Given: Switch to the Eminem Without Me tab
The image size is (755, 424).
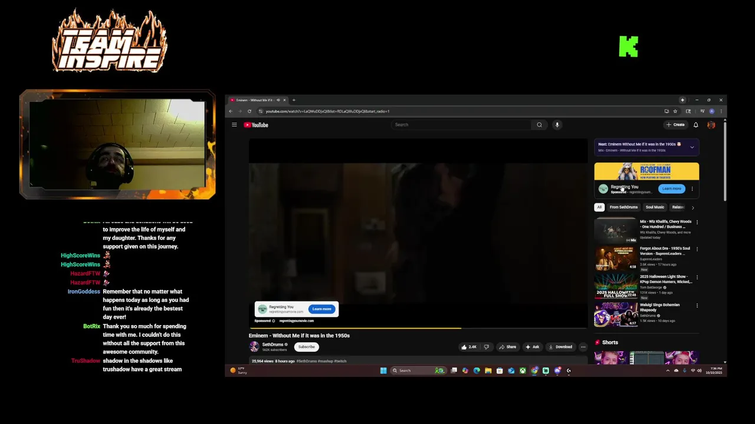Looking at the screenshot, I should coord(258,100).
